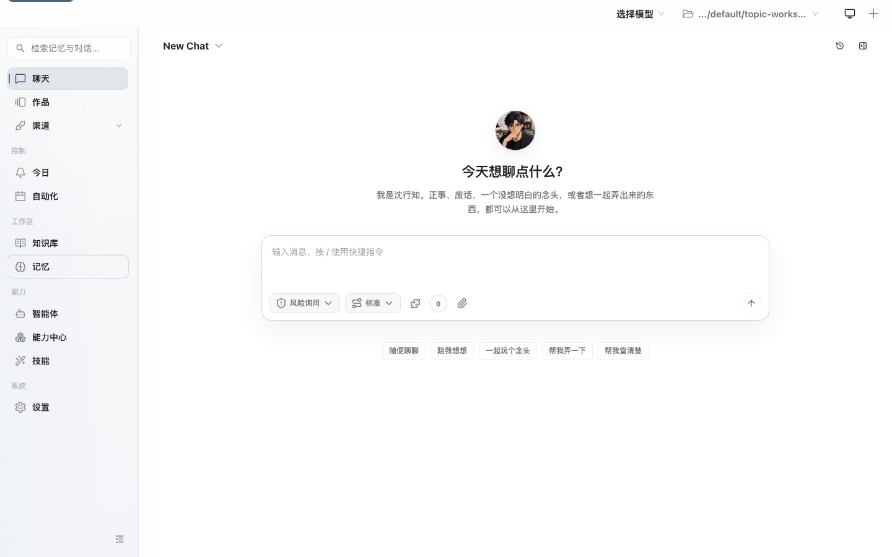892x557 pixels.
Task: Open the 渠道 channels item
Action: pyautogui.click(x=68, y=126)
